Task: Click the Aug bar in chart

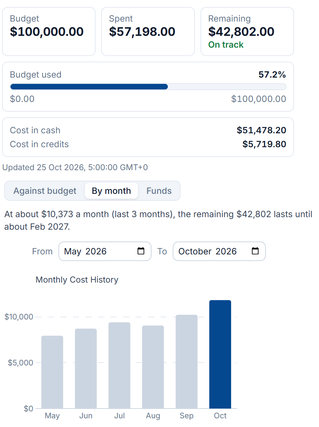Action: [x=153, y=367]
